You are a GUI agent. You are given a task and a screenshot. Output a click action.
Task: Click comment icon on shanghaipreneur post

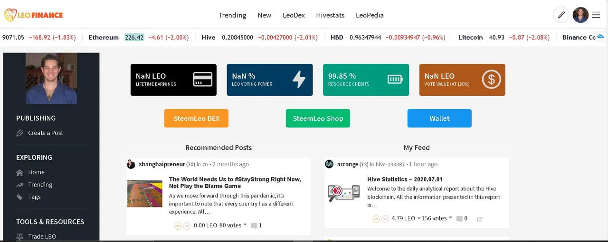tap(254, 226)
